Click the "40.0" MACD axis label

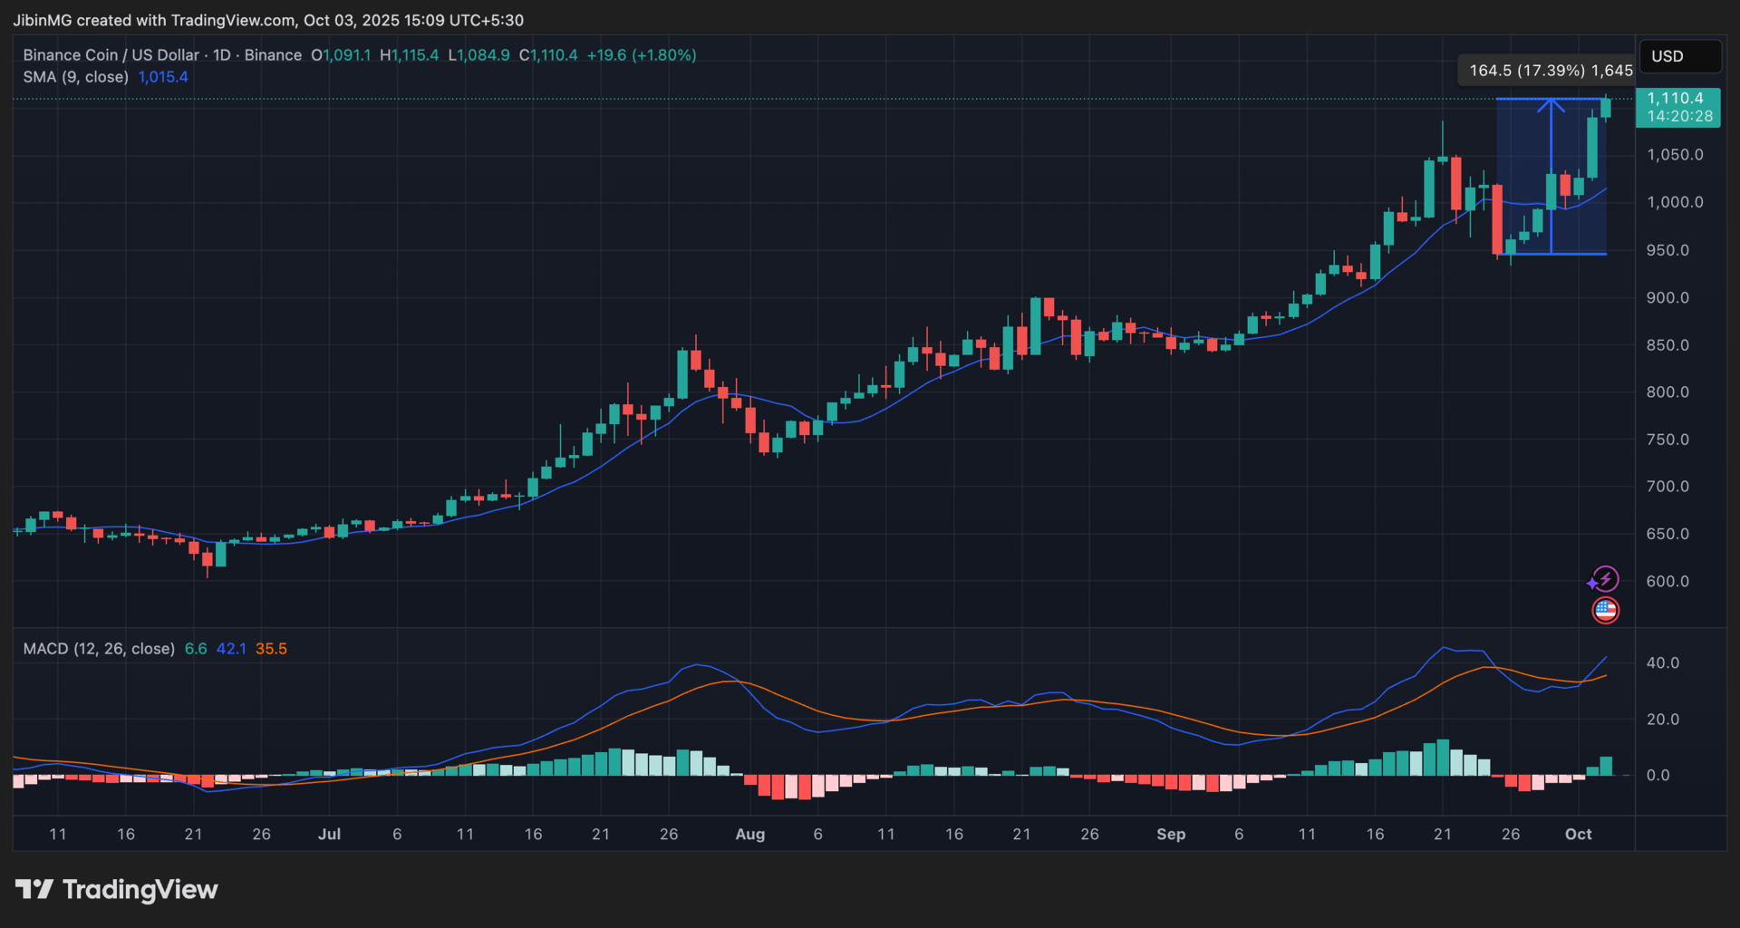[1663, 663]
